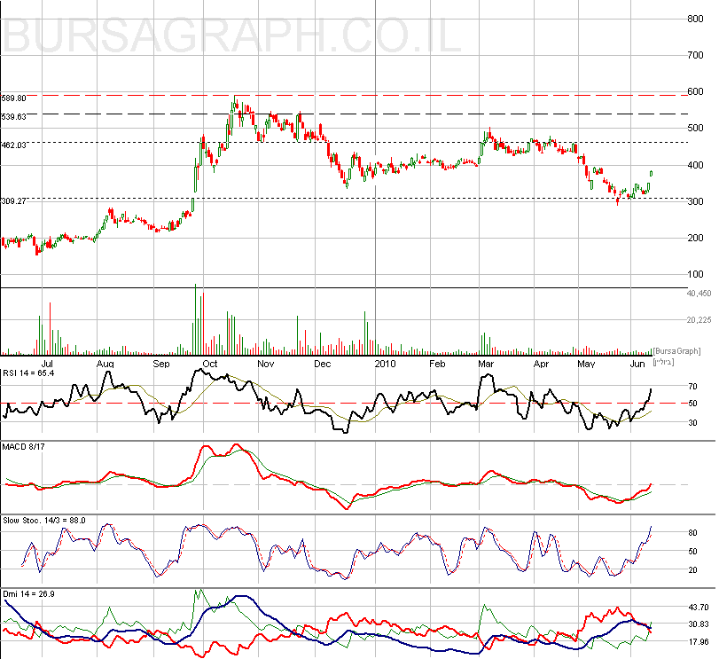Click the 462.03 price level label
The width and height of the screenshot is (719, 659).
(14, 145)
